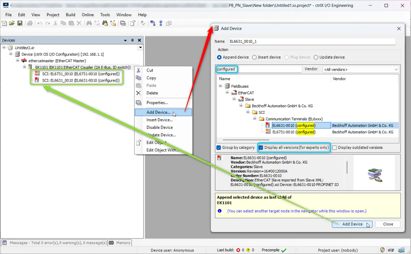Click the Find binoculars icon in toolbar
This screenshot has height=254, width=411.
(x=89, y=23)
